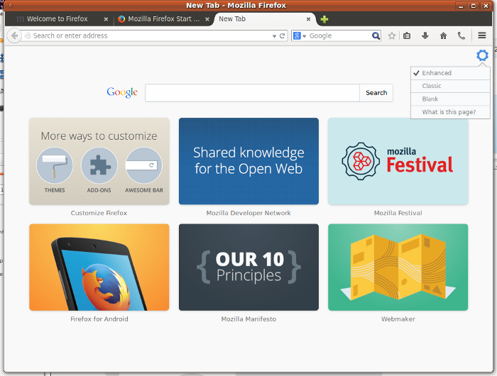Start a conversation with the phone icon
497x376 pixels.
tap(461, 35)
